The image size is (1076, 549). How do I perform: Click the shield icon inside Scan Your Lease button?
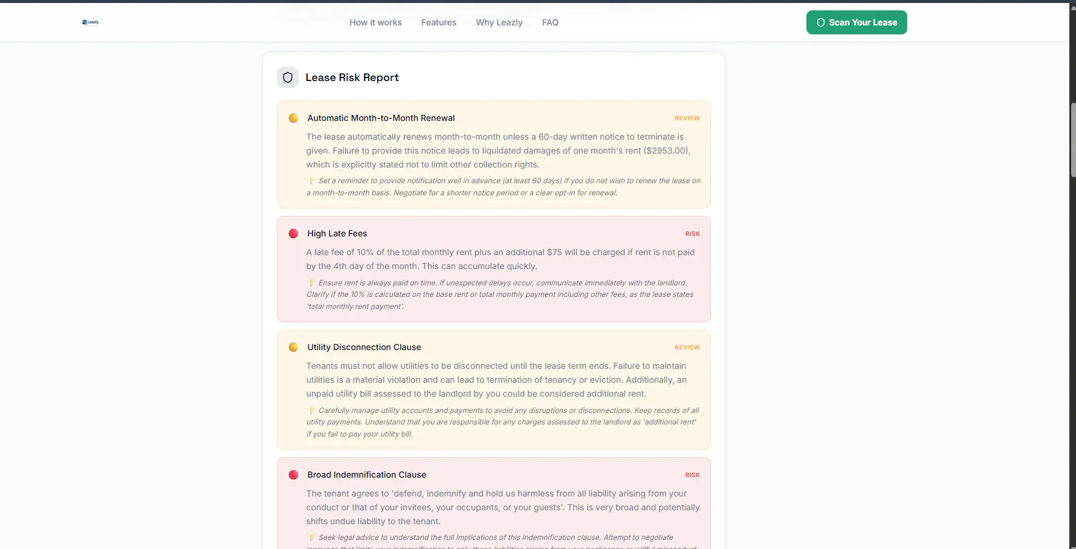(820, 22)
